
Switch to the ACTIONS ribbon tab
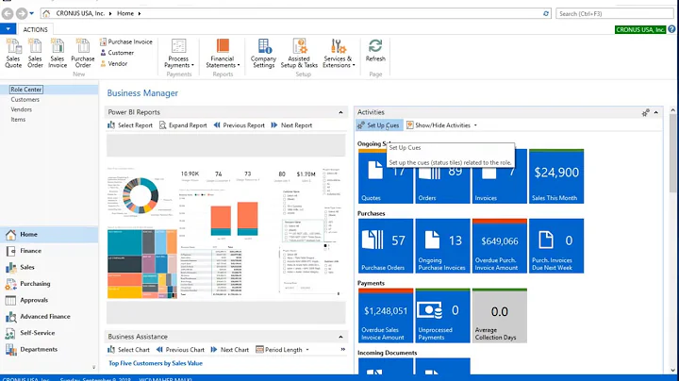coord(35,29)
